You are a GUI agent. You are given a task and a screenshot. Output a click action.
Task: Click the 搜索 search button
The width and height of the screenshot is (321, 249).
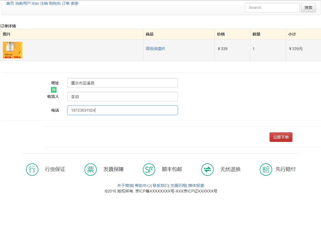[x=308, y=8]
